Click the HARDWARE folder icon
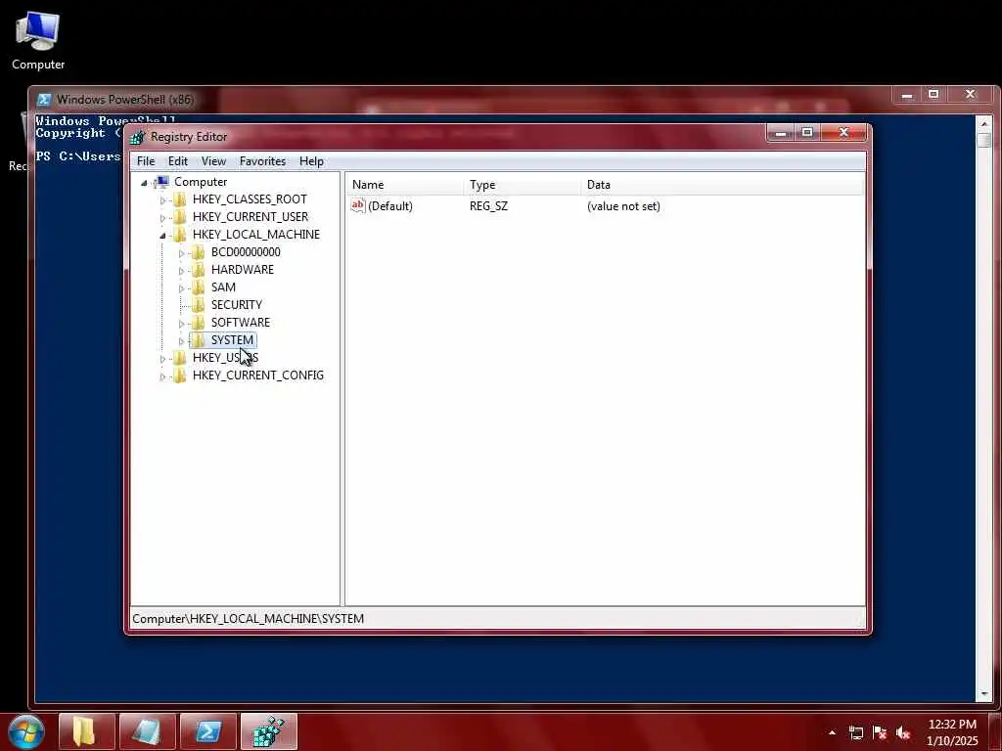The image size is (1002, 751). click(x=199, y=270)
